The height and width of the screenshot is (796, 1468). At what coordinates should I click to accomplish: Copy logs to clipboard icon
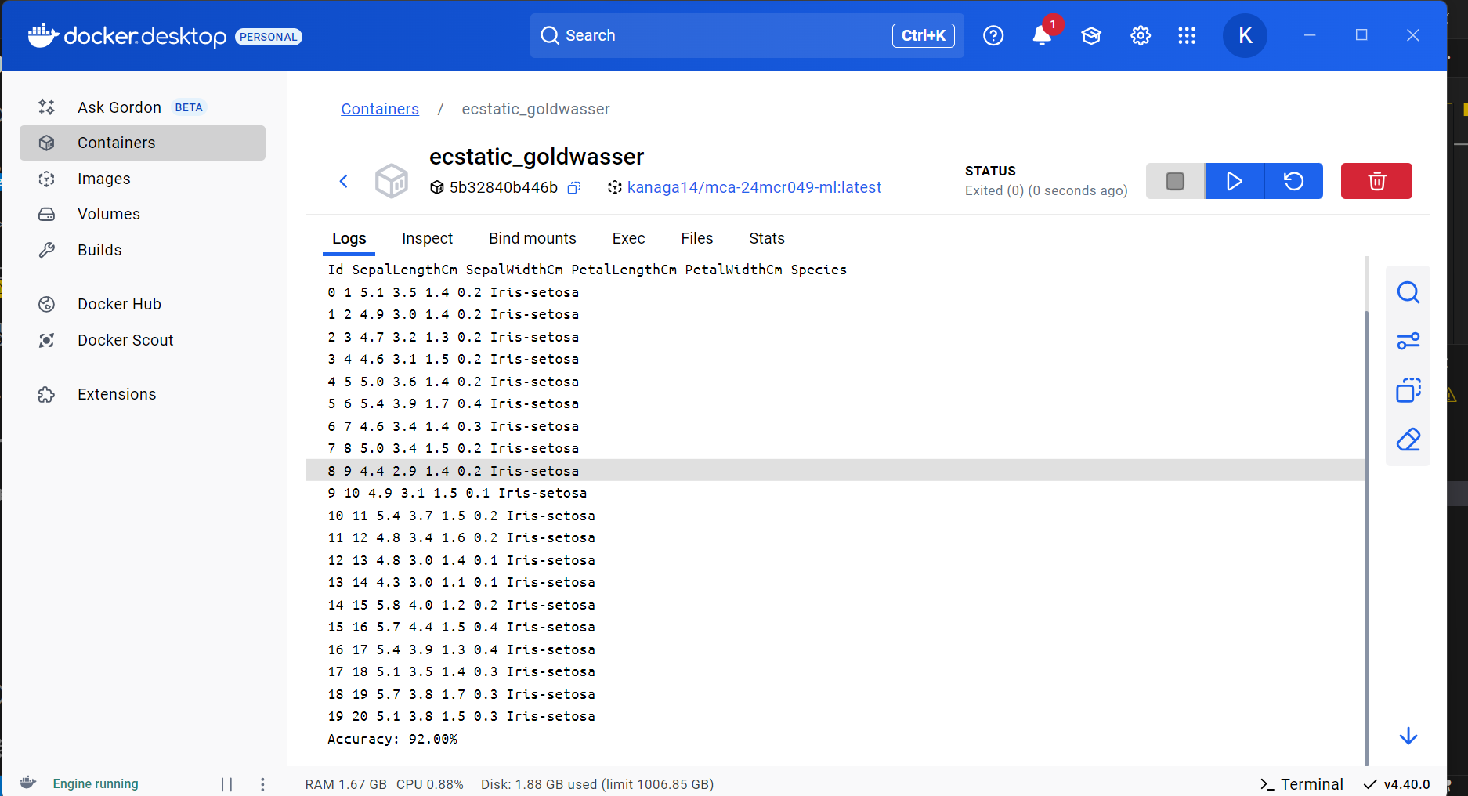1408,390
